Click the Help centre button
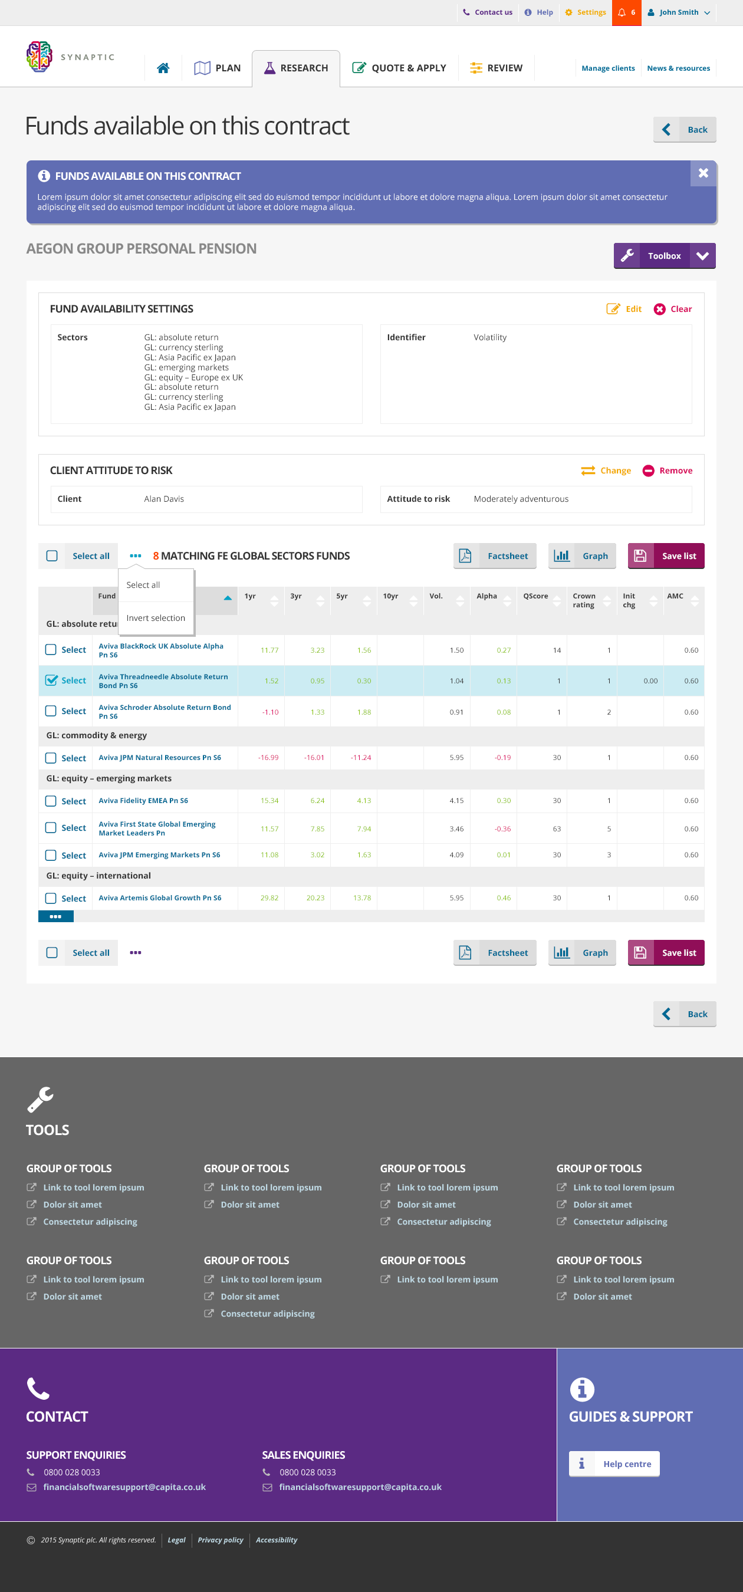Viewport: 743px width, 1592px height. [x=614, y=1463]
